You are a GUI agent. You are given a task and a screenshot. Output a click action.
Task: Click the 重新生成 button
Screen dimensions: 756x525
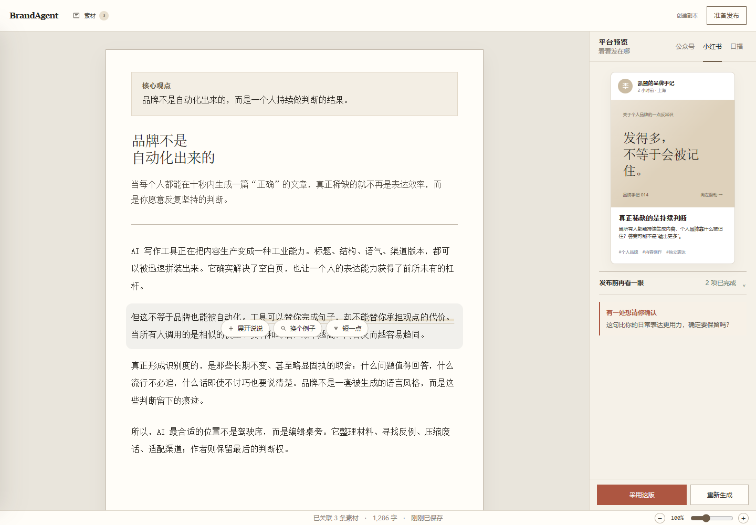pos(719,495)
